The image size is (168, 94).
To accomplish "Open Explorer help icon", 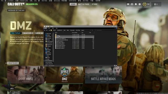I will tap(117, 28).
